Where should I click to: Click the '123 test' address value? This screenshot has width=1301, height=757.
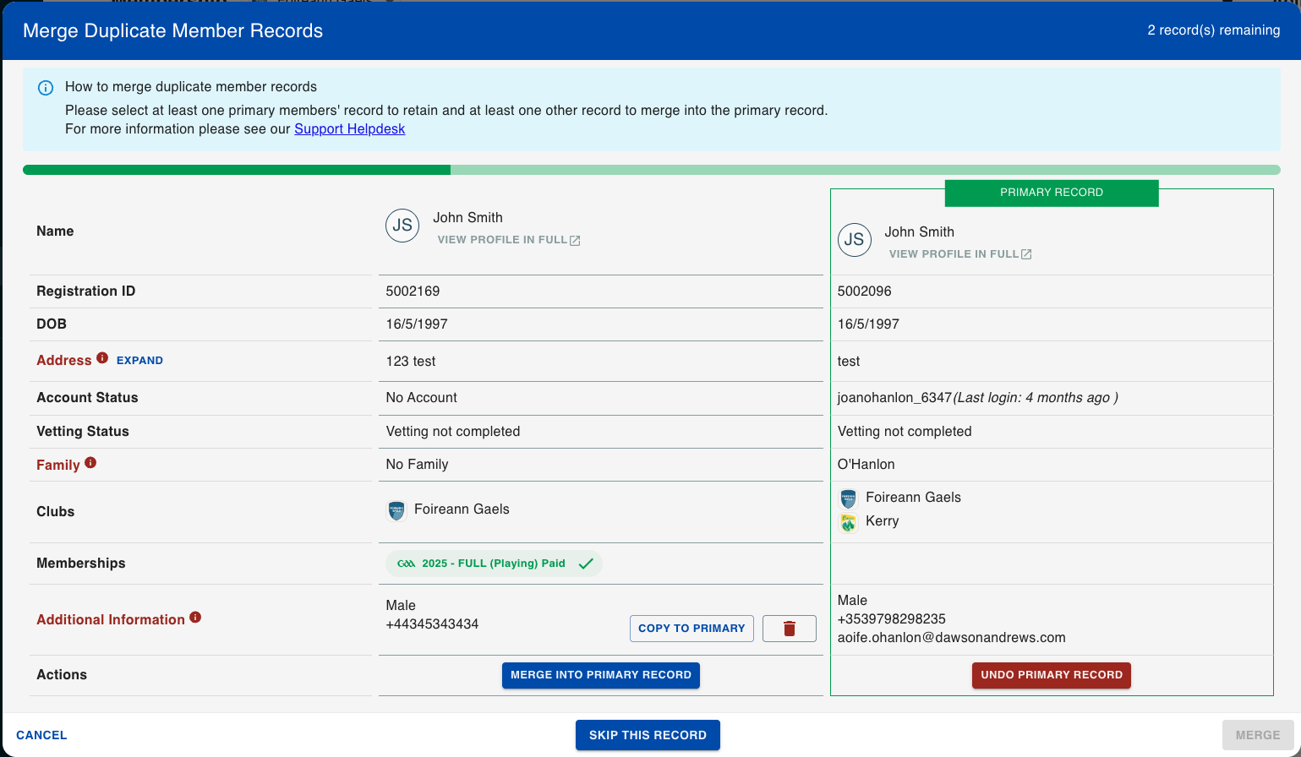(x=411, y=362)
